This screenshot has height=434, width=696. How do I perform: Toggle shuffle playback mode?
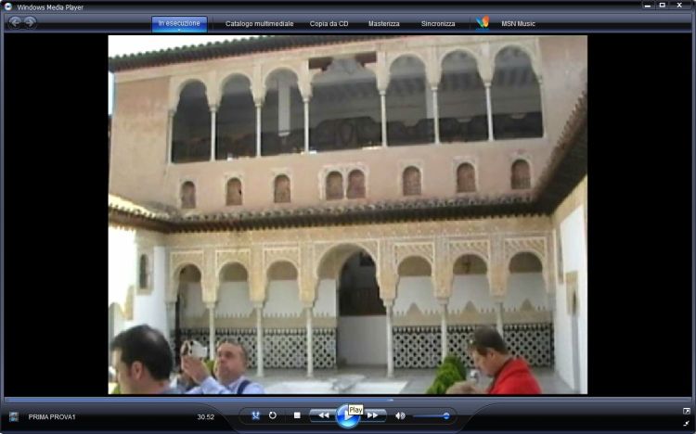(255, 415)
